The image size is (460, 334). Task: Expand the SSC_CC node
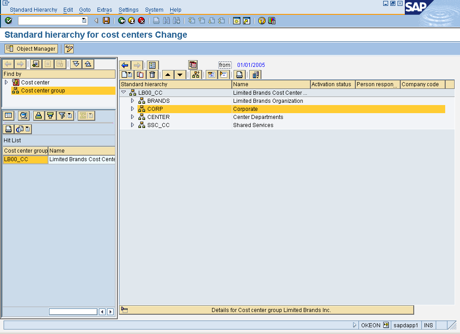(x=133, y=125)
